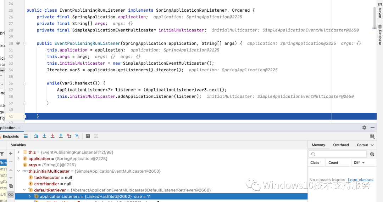Image resolution: width=383 pixels, height=202 pixels.
Task: Move watch up with the up arrow
Action: click(x=11, y=170)
